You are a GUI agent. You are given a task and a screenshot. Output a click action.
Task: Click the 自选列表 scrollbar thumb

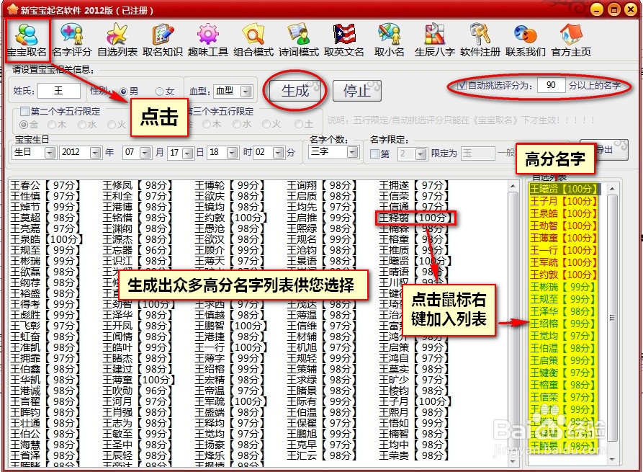coord(612,318)
